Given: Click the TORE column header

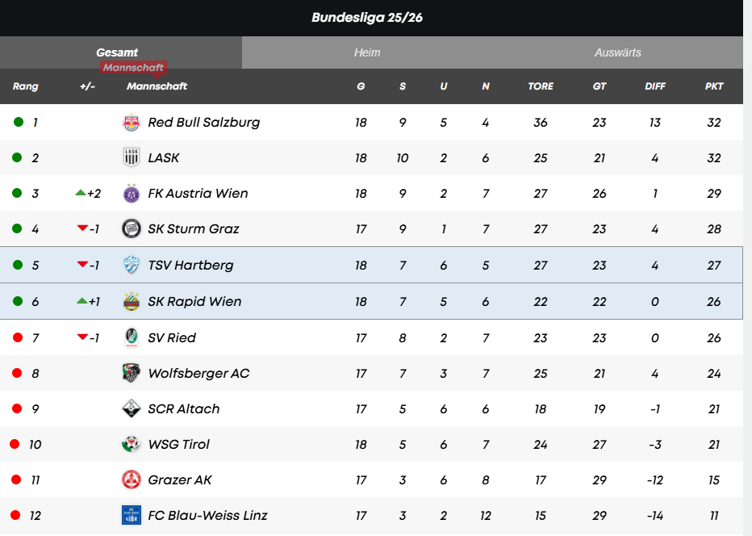Looking at the screenshot, I should [540, 86].
